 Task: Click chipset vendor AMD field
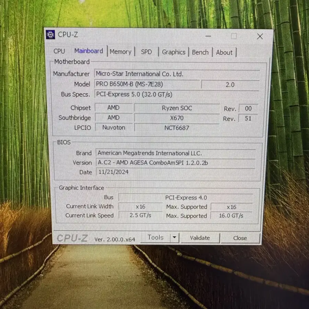[x=114, y=107]
